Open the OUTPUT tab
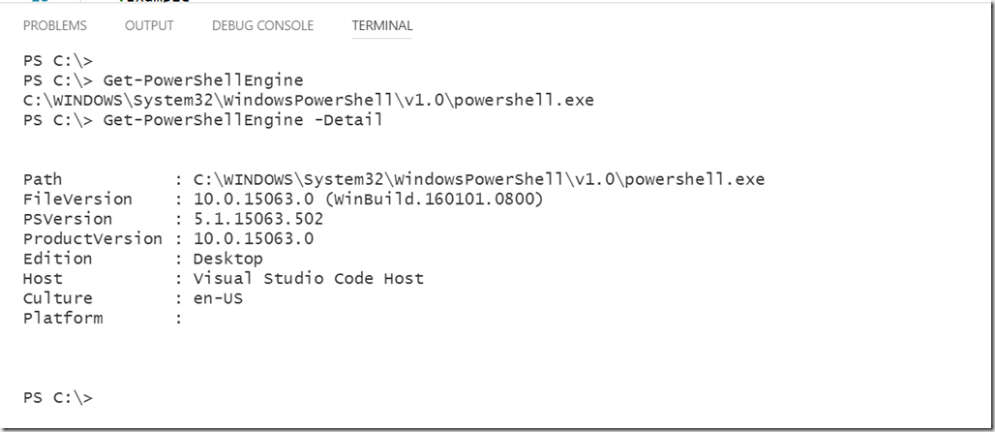This screenshot has width=995, height=432. [149, 25]
